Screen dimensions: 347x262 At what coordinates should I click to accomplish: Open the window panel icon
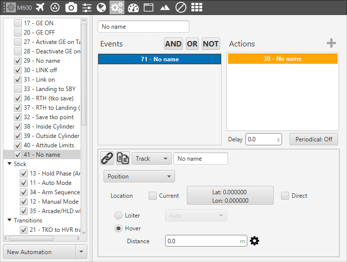[x=149, y=7]
